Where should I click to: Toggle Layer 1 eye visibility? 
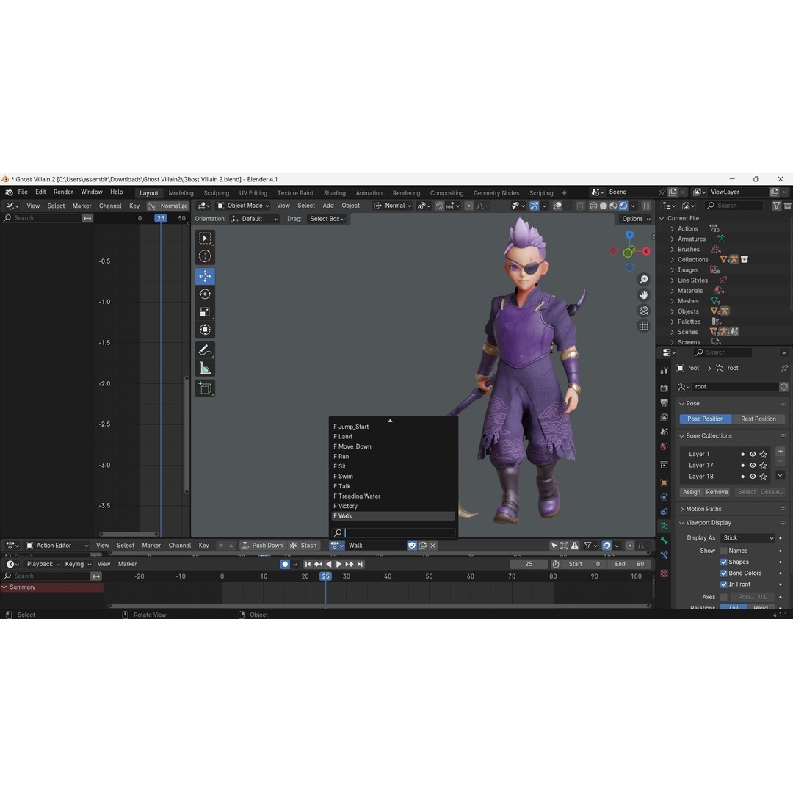click(753, 455)
